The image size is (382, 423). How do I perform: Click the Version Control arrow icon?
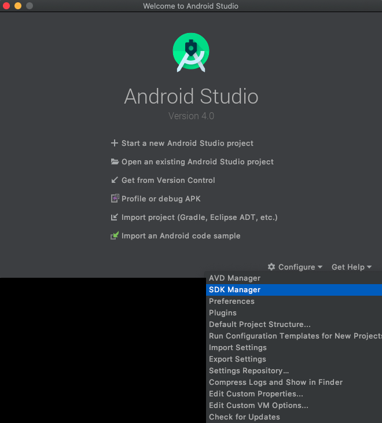[115, 180]
